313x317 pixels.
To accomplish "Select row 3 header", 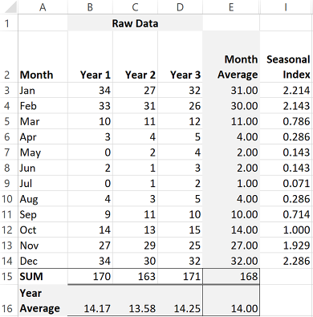I will click(x=7, y=91).
